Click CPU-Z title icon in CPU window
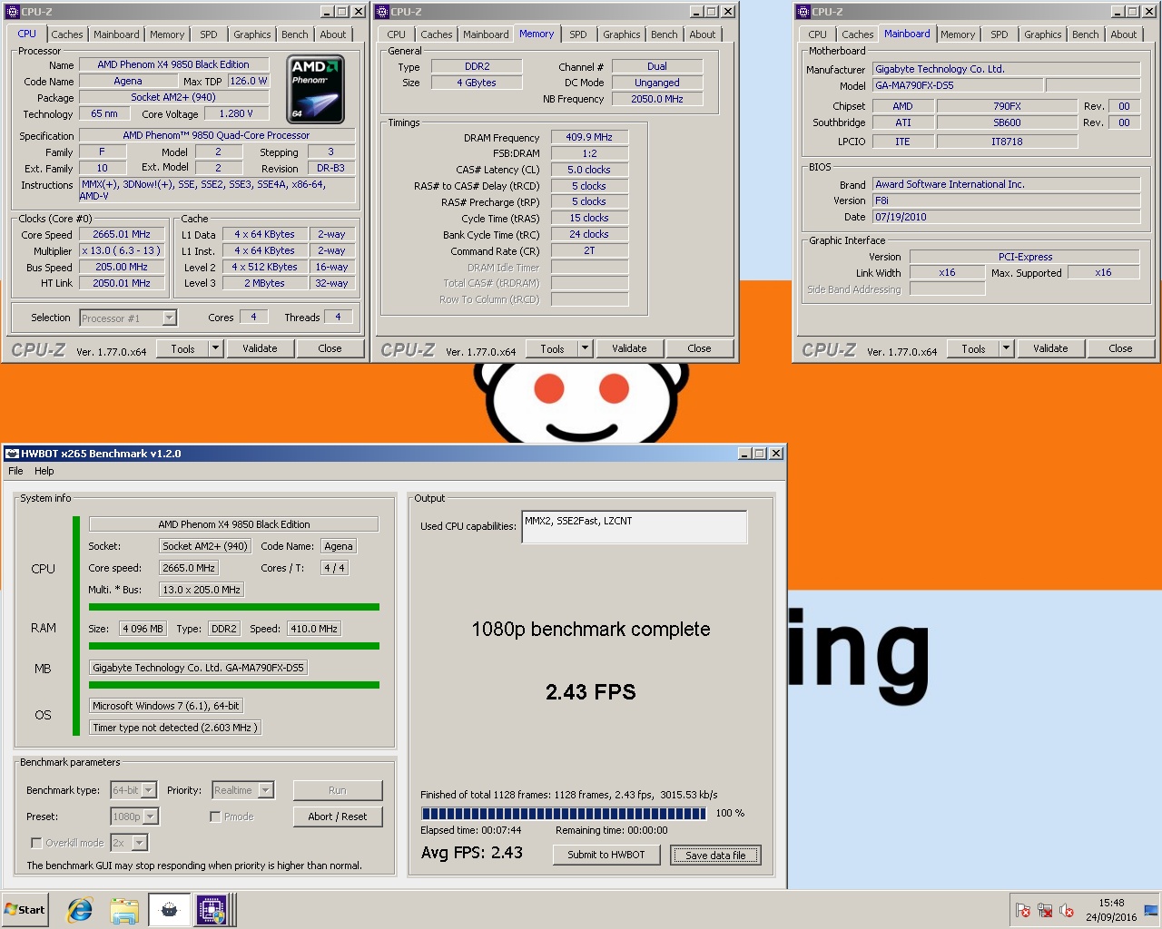 (x=13, y=12)
